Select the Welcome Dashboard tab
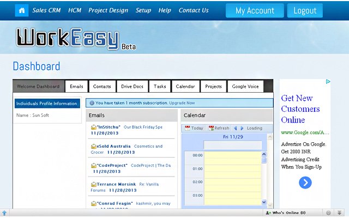This screenshot has width=349, height=218. [38, 86]
